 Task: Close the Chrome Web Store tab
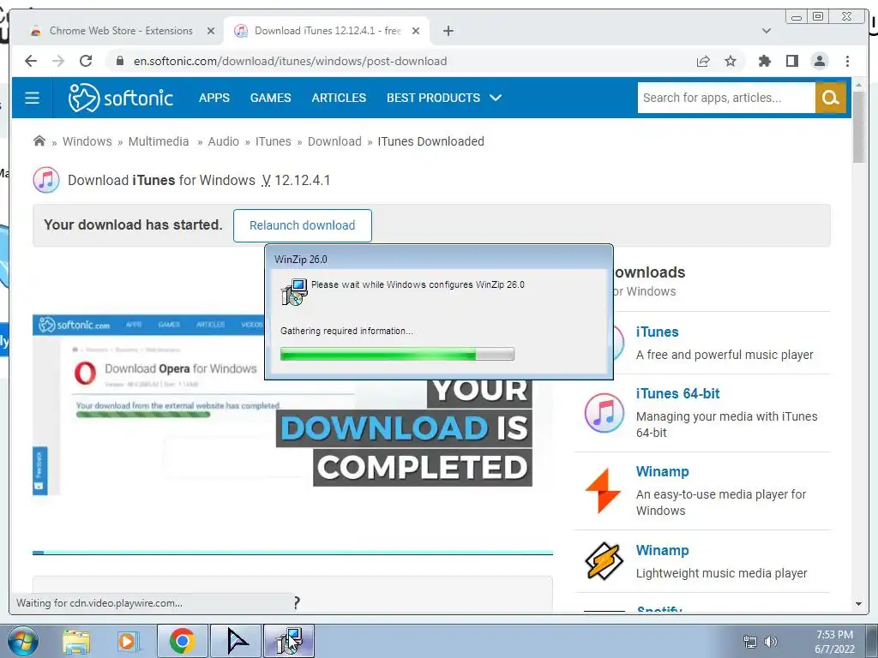[x=211, y=31]
